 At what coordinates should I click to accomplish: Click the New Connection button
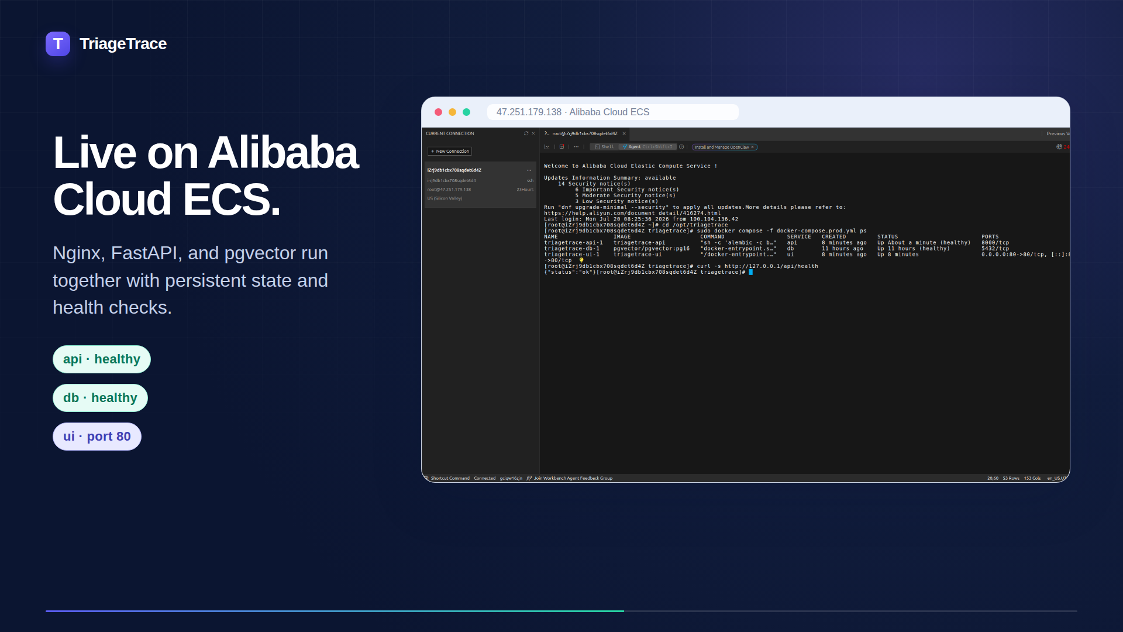450,151
